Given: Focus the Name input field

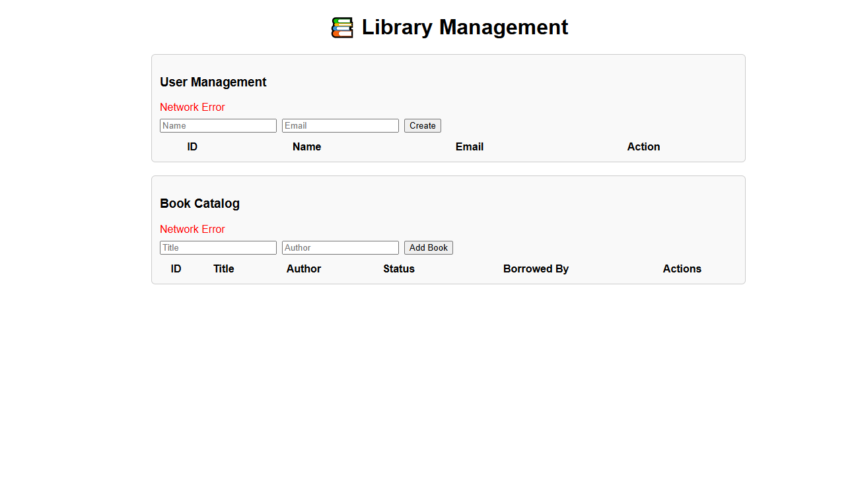Looking at the screenshot, I should (218, 126).
